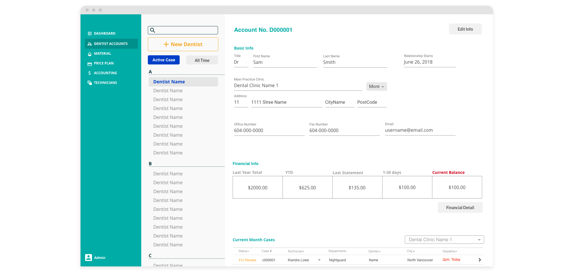Screen dimensions: 573x273
Task: Click the New Dentist button
Action: [183, 44]
